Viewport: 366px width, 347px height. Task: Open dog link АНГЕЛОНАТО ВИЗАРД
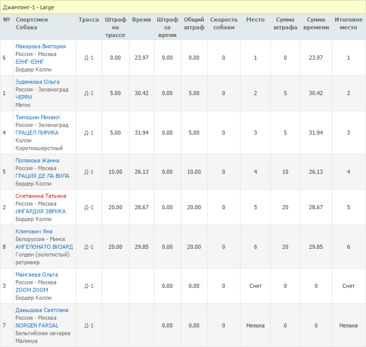[x=44, y=247]
